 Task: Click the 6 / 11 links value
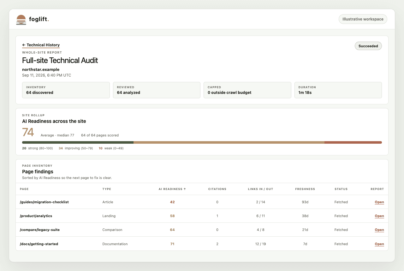(x=261, y=216)
